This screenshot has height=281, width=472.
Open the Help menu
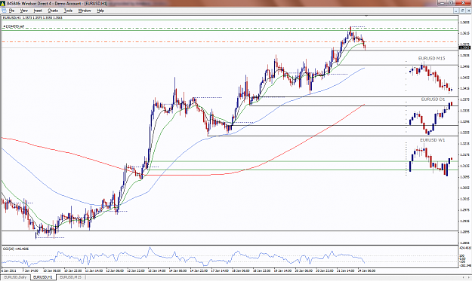click(x=100, y=11)
